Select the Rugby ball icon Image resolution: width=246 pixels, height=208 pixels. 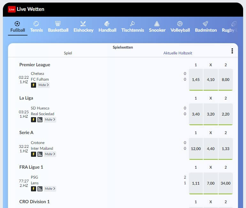click(234, 24)
